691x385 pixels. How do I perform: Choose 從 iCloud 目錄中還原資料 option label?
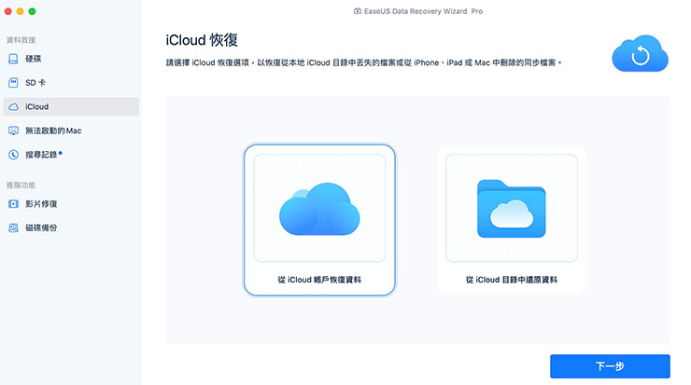[x=511, y=280]
